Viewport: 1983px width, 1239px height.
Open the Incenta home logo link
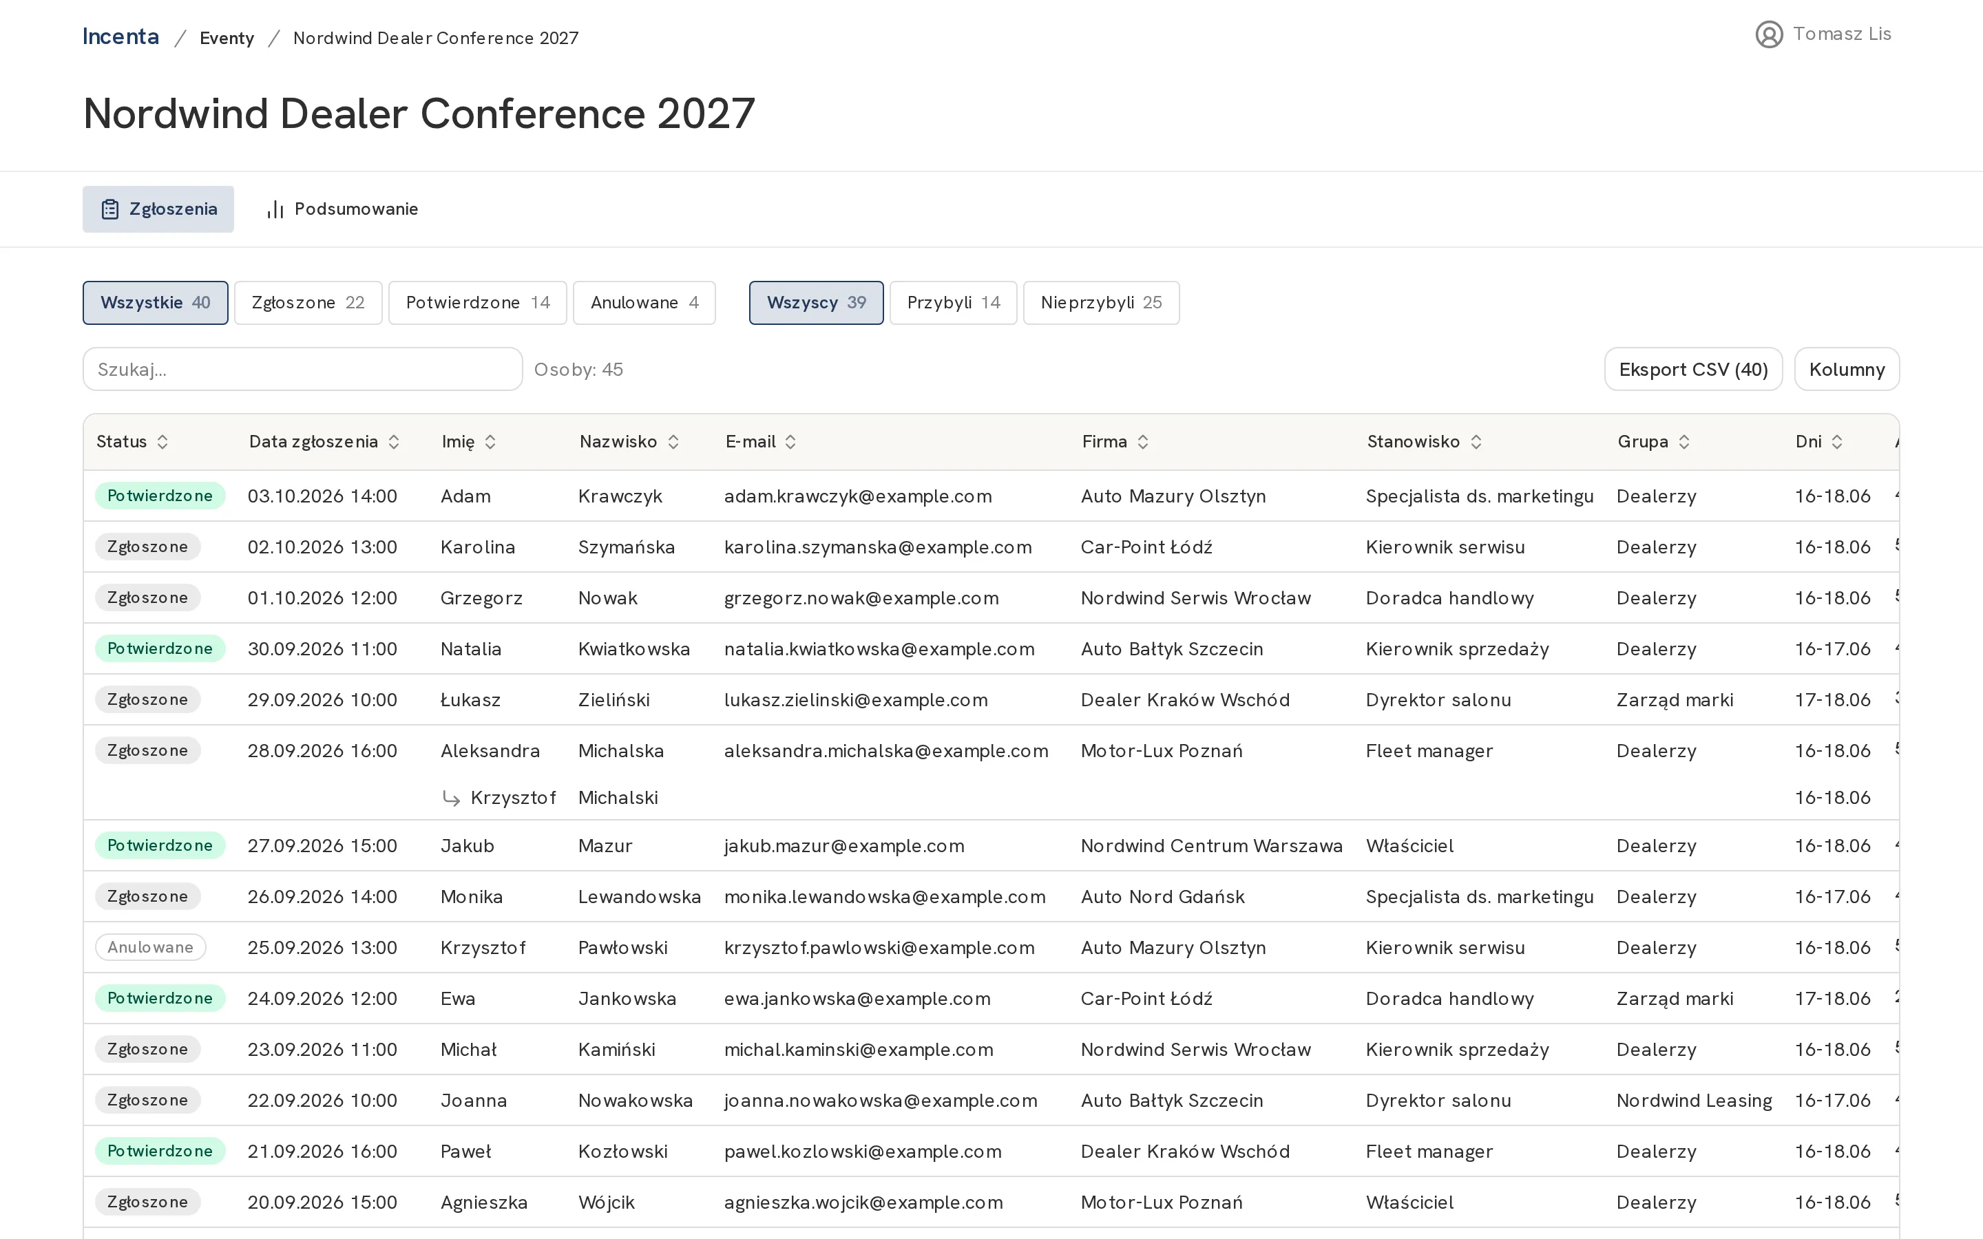tap(120, 37)
